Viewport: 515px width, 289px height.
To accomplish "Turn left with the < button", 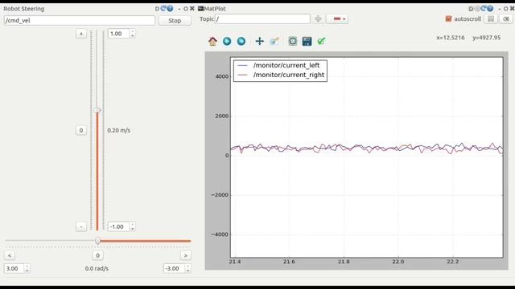I will click(x=10, y=255).
